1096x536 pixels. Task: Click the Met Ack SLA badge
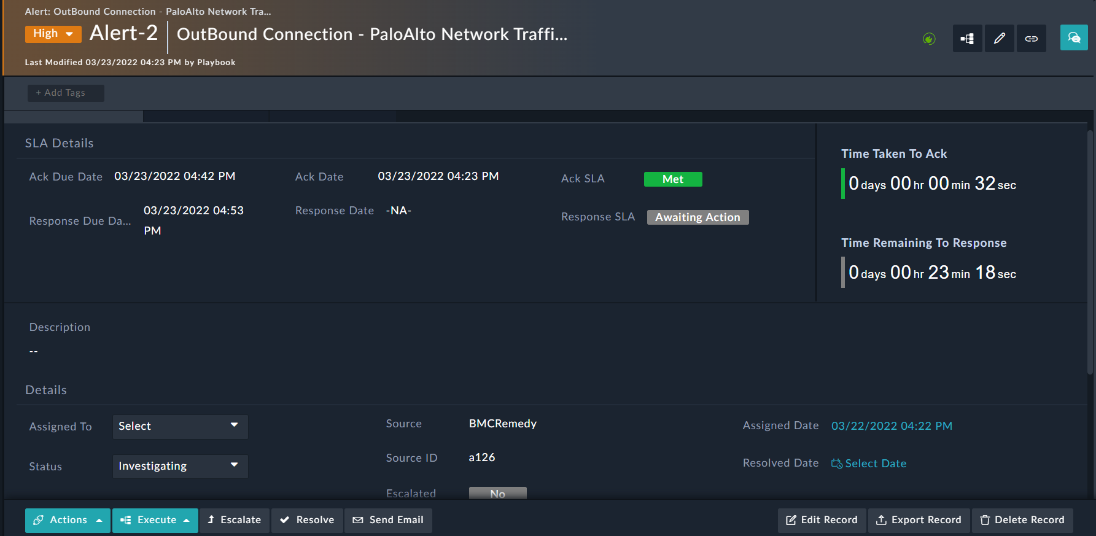click(673, 179)
